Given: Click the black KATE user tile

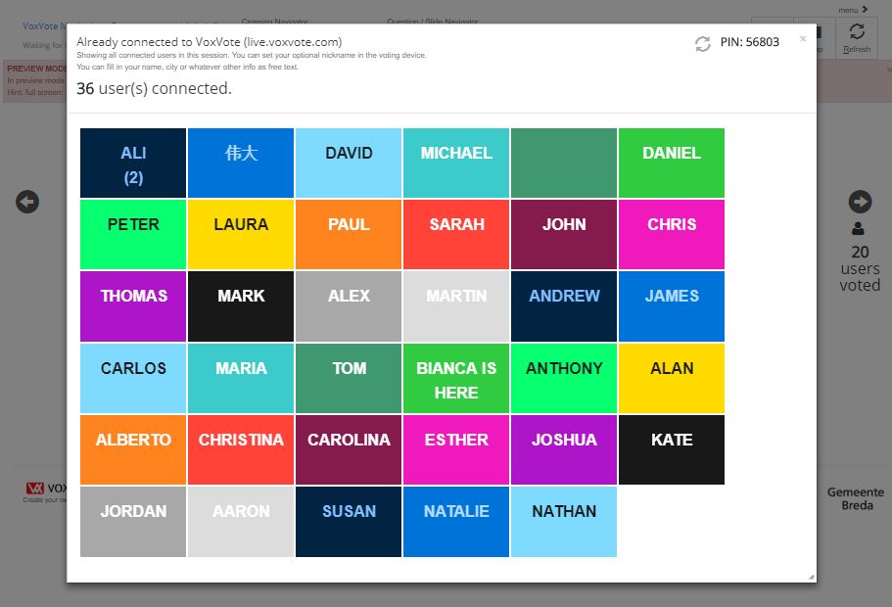Looking at the screenshot, I should pos(672,449).
